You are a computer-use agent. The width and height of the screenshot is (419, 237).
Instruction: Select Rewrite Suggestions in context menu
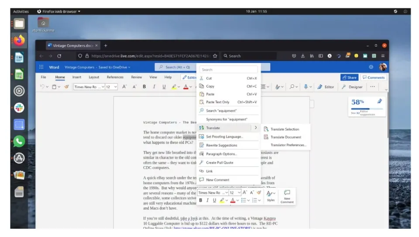(x=221, y=145)
